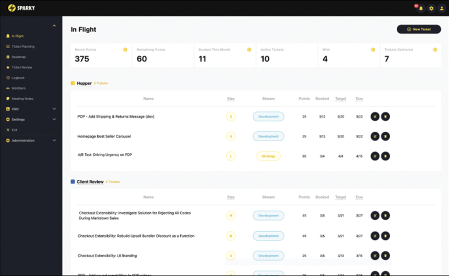Open Meeting Notes from the sidebar
Screen dimensions: 449x276
tap(22, 98)
